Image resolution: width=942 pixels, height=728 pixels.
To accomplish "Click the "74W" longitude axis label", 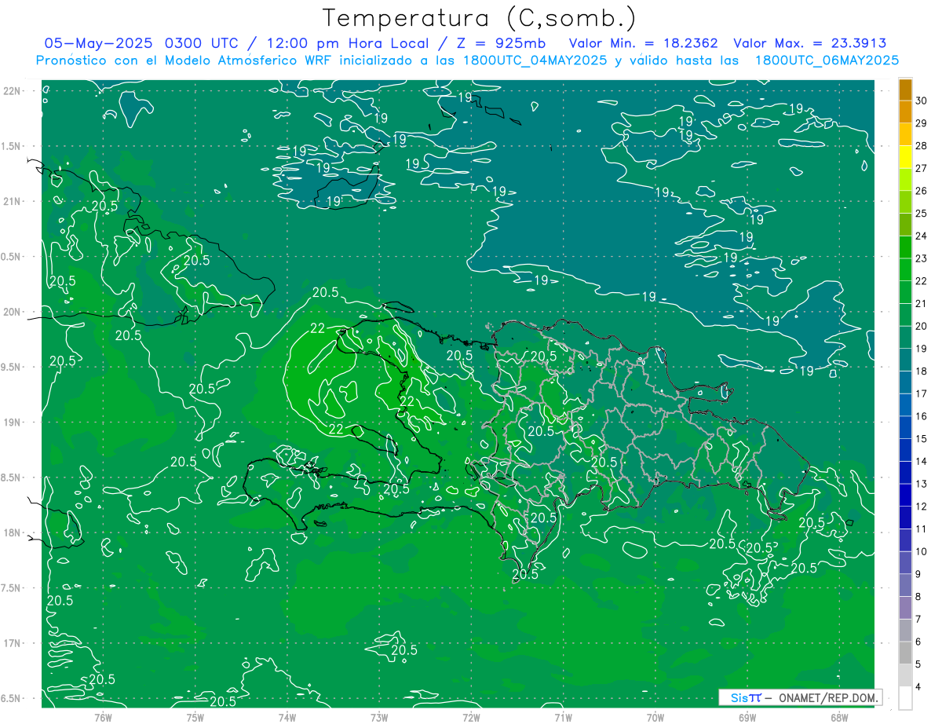I will click(x=287, y=718).
